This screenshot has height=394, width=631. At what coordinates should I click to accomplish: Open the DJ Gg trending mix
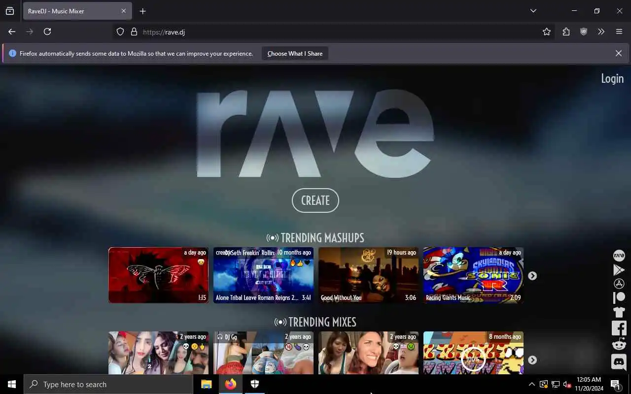tap(263, 353)
